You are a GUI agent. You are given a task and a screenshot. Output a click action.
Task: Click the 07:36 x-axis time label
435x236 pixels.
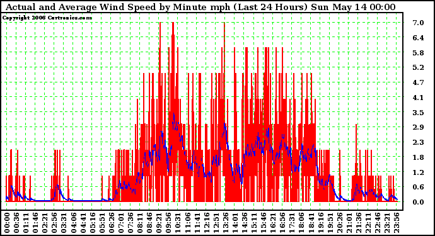pyautogui.click(x=130, y=223)
